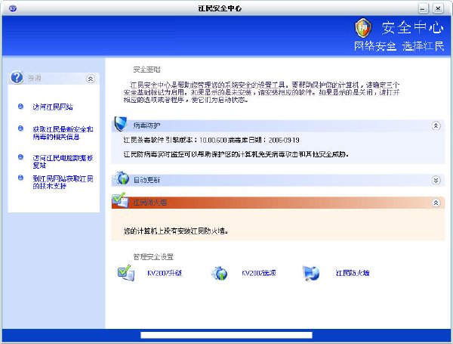Click the 管理安全设置 heading

click(x=153, y=257)
